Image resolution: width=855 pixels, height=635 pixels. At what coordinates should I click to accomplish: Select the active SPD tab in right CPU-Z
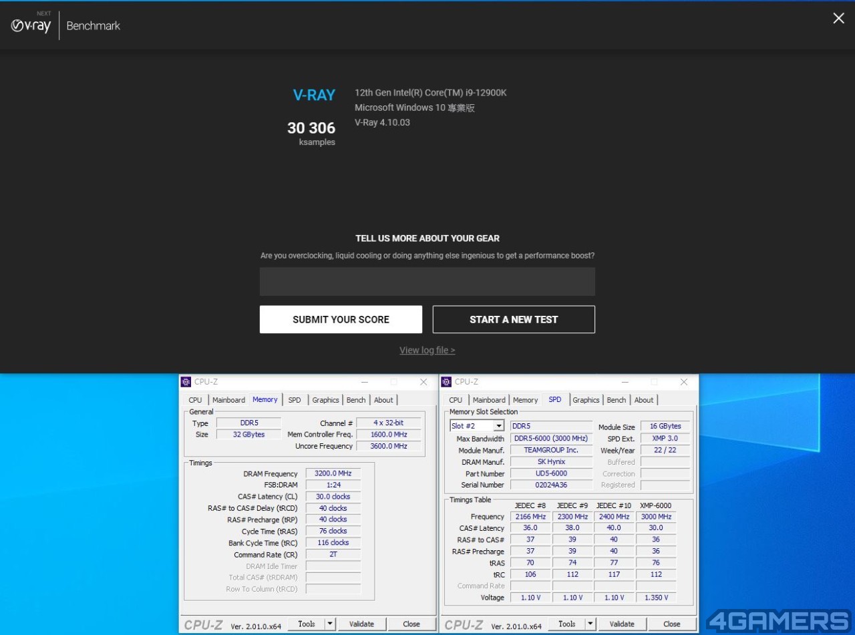click(x=555, y=399)
